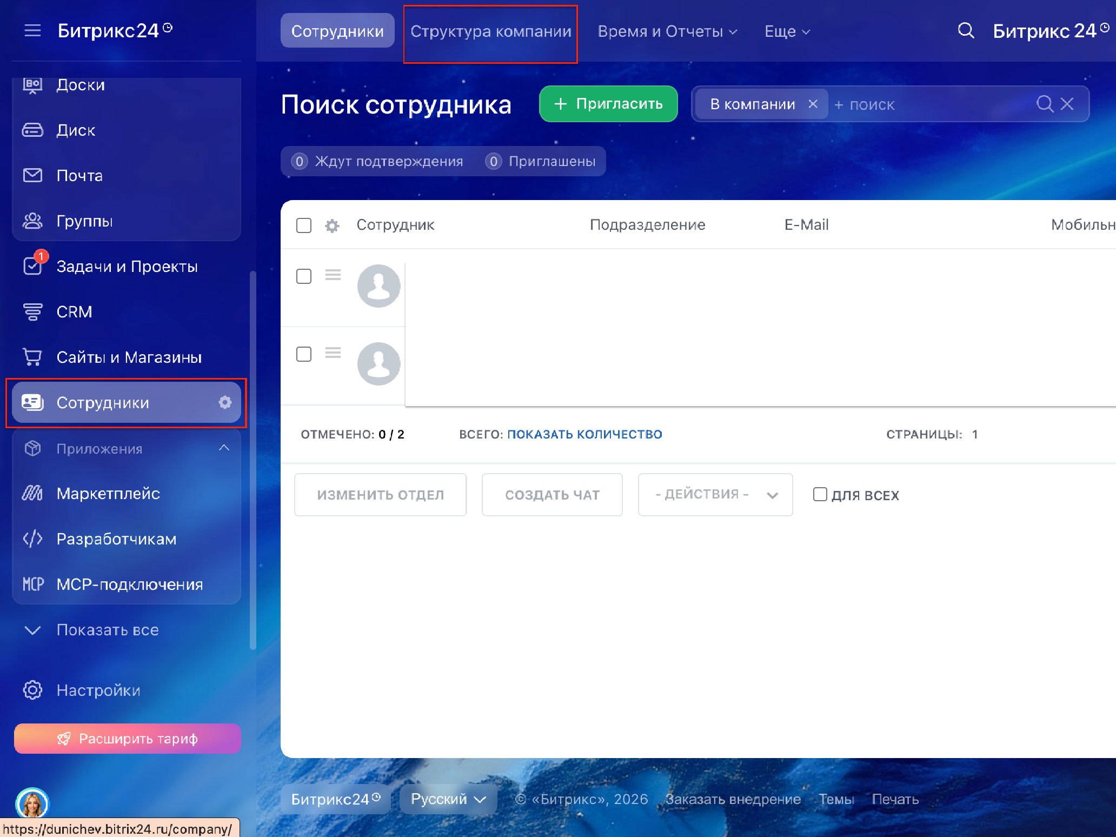
Task: Open the Диск sidebar item
Action: 76,130
